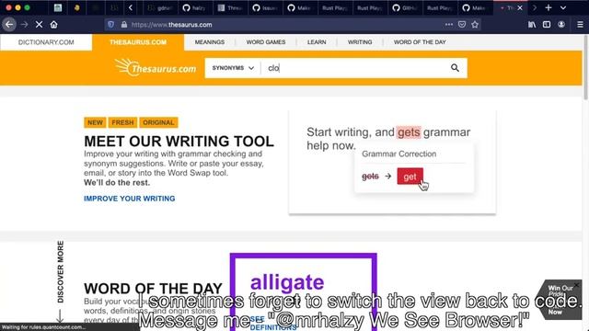Screen dimensions: 589x331
Task: Click the browser forward arrow
Action: tap(25, 25)
